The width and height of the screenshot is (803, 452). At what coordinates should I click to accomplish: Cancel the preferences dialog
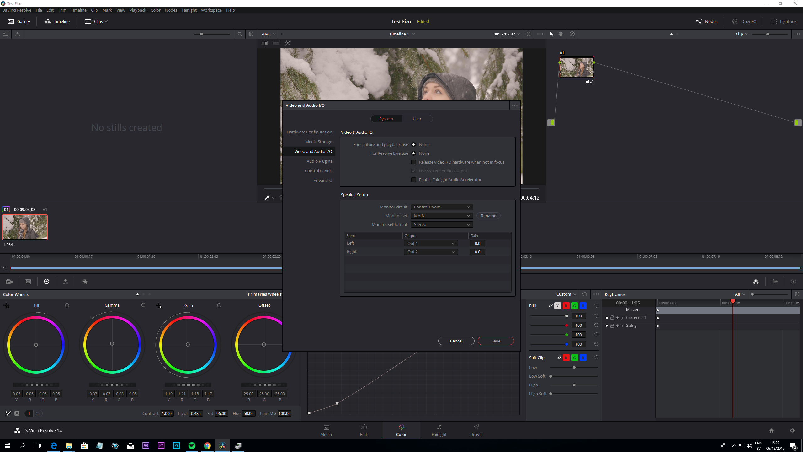(x=456, y=341)
